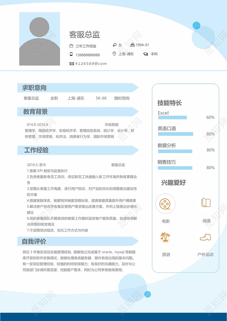This screenshot has width=227, height=321.
Task: Click the briefcase icon near 三年工作经验
Action: (x=71, y=45)
